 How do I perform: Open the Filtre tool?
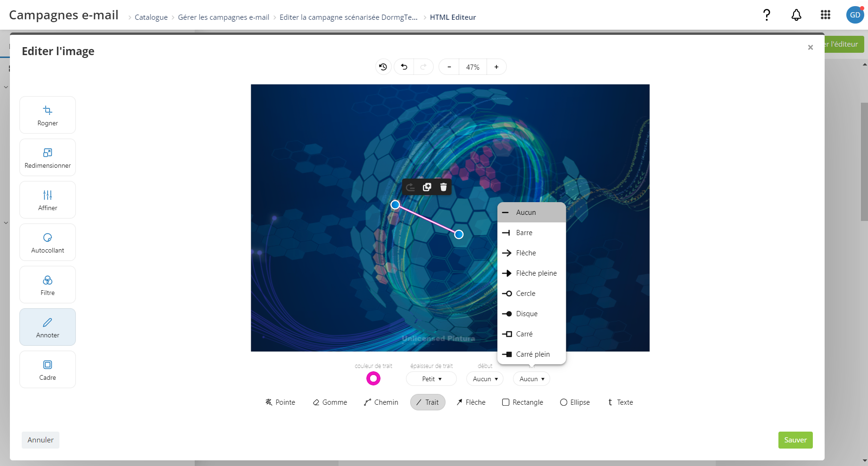coord(48,285)
